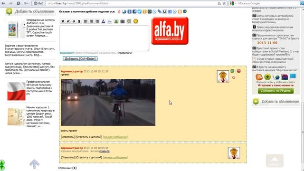Focus the Google search input field

click(268, 3)
